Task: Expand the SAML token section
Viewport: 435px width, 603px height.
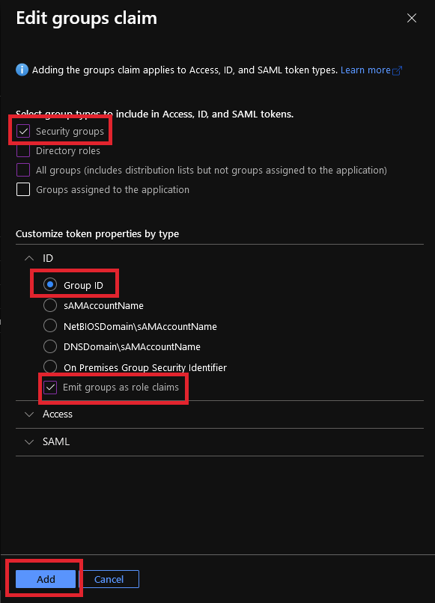Action: pos(29,442)
